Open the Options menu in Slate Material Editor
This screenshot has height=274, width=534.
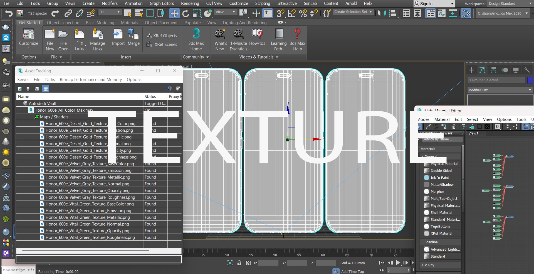504,119
